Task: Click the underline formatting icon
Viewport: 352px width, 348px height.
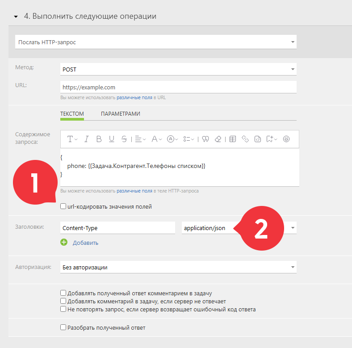Action: 112,139
